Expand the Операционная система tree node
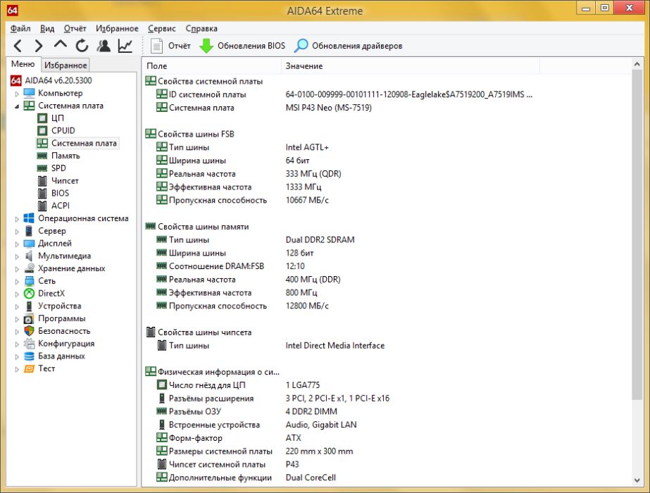Screen dimensions: 650x493 coord(17,219)
